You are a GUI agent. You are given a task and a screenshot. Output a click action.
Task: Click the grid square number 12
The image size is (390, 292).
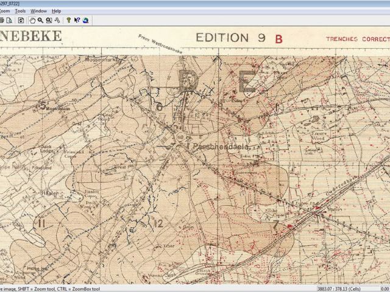click(x=158, y=223)
